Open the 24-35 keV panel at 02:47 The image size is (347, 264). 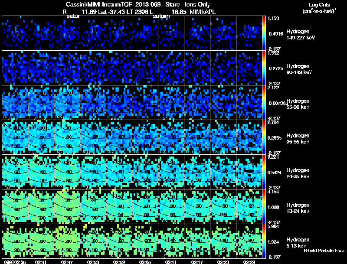tap(67, 172)
